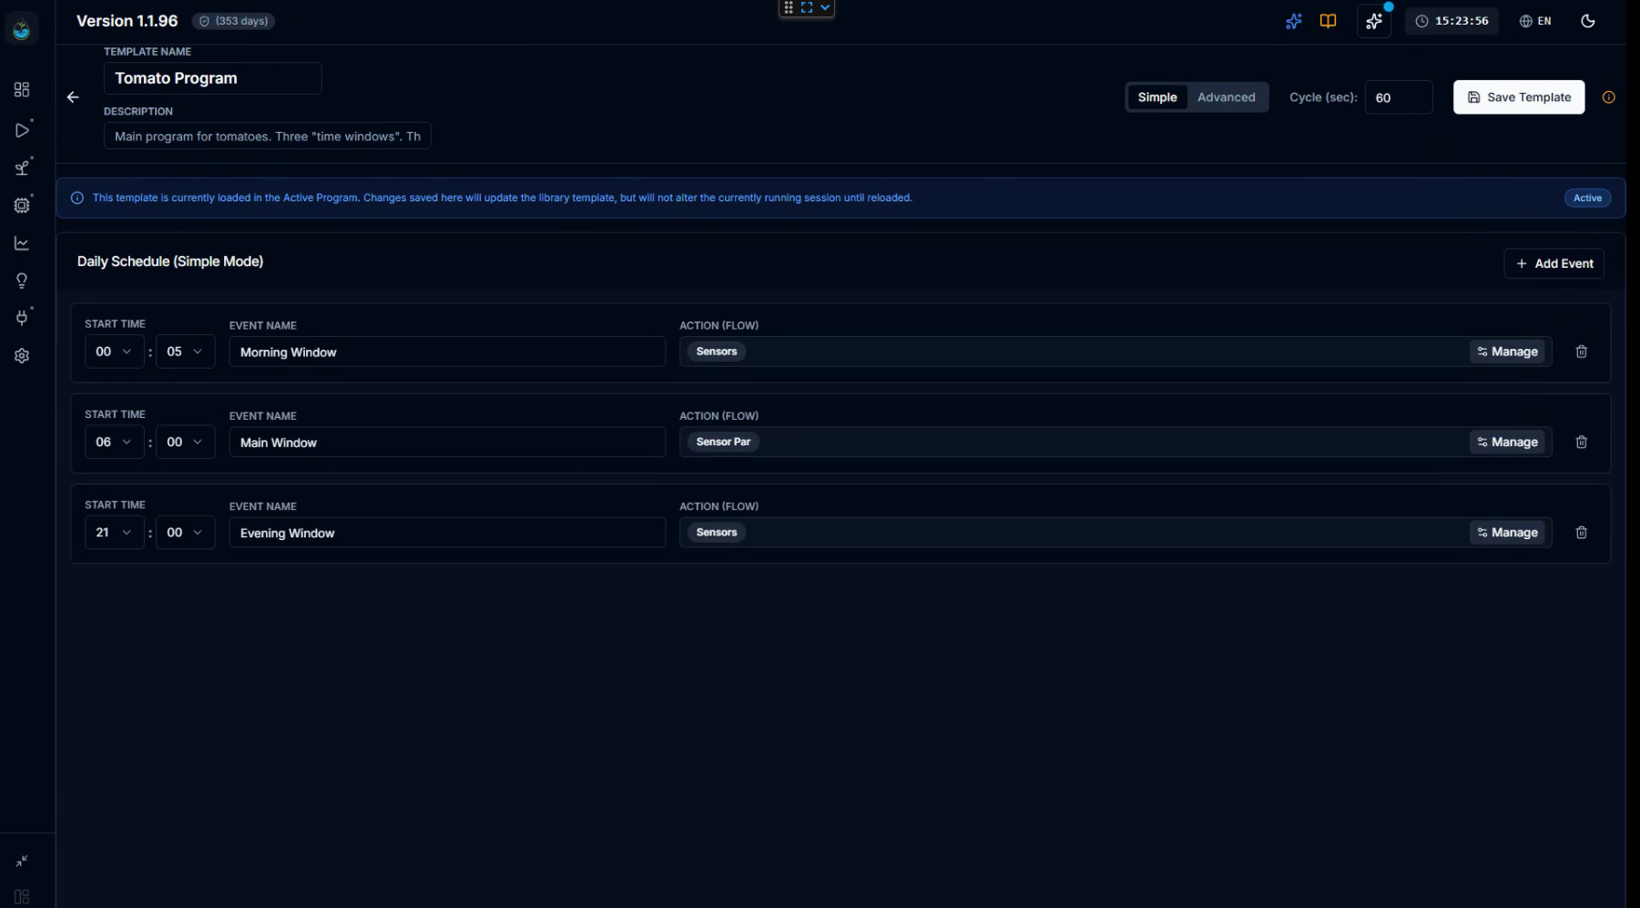The height and width of the screenshot is (908, 1640).
Task: Click Manage for the Morning Window flow
Action: point(1507,352)
